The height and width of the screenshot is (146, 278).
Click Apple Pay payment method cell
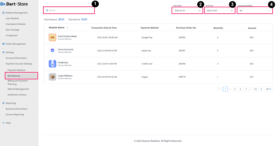click(x=146, y=51)
